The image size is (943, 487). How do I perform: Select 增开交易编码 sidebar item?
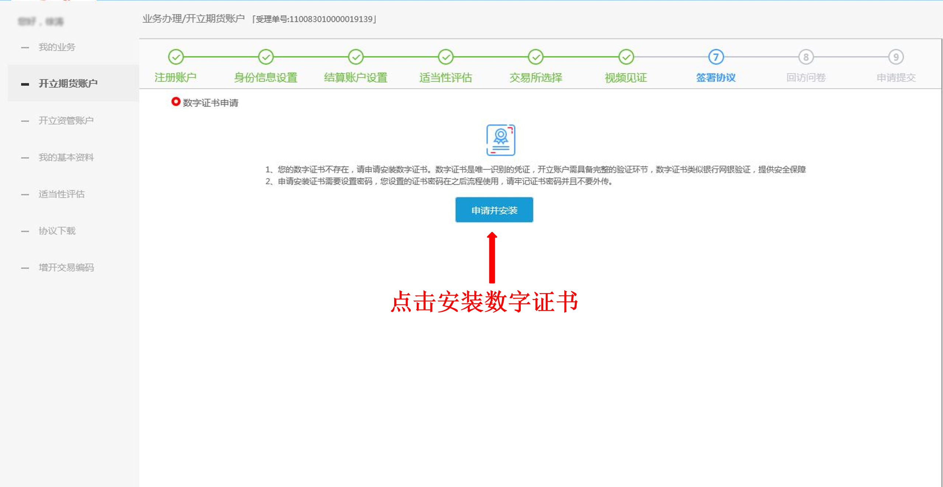pos(66,268)
